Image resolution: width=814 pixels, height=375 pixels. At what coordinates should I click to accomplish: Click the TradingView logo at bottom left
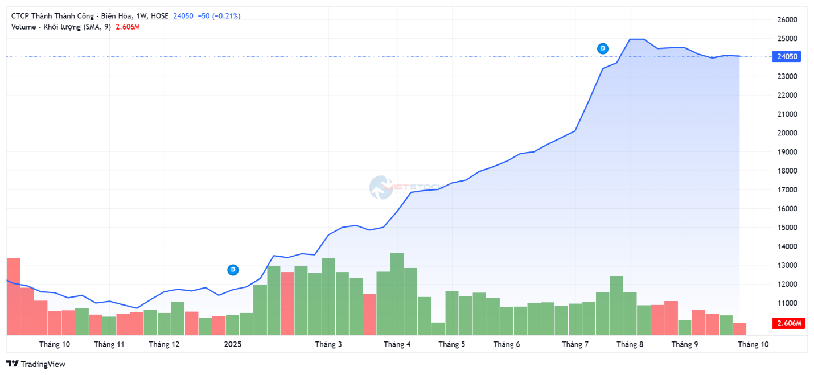pos(36,364)
